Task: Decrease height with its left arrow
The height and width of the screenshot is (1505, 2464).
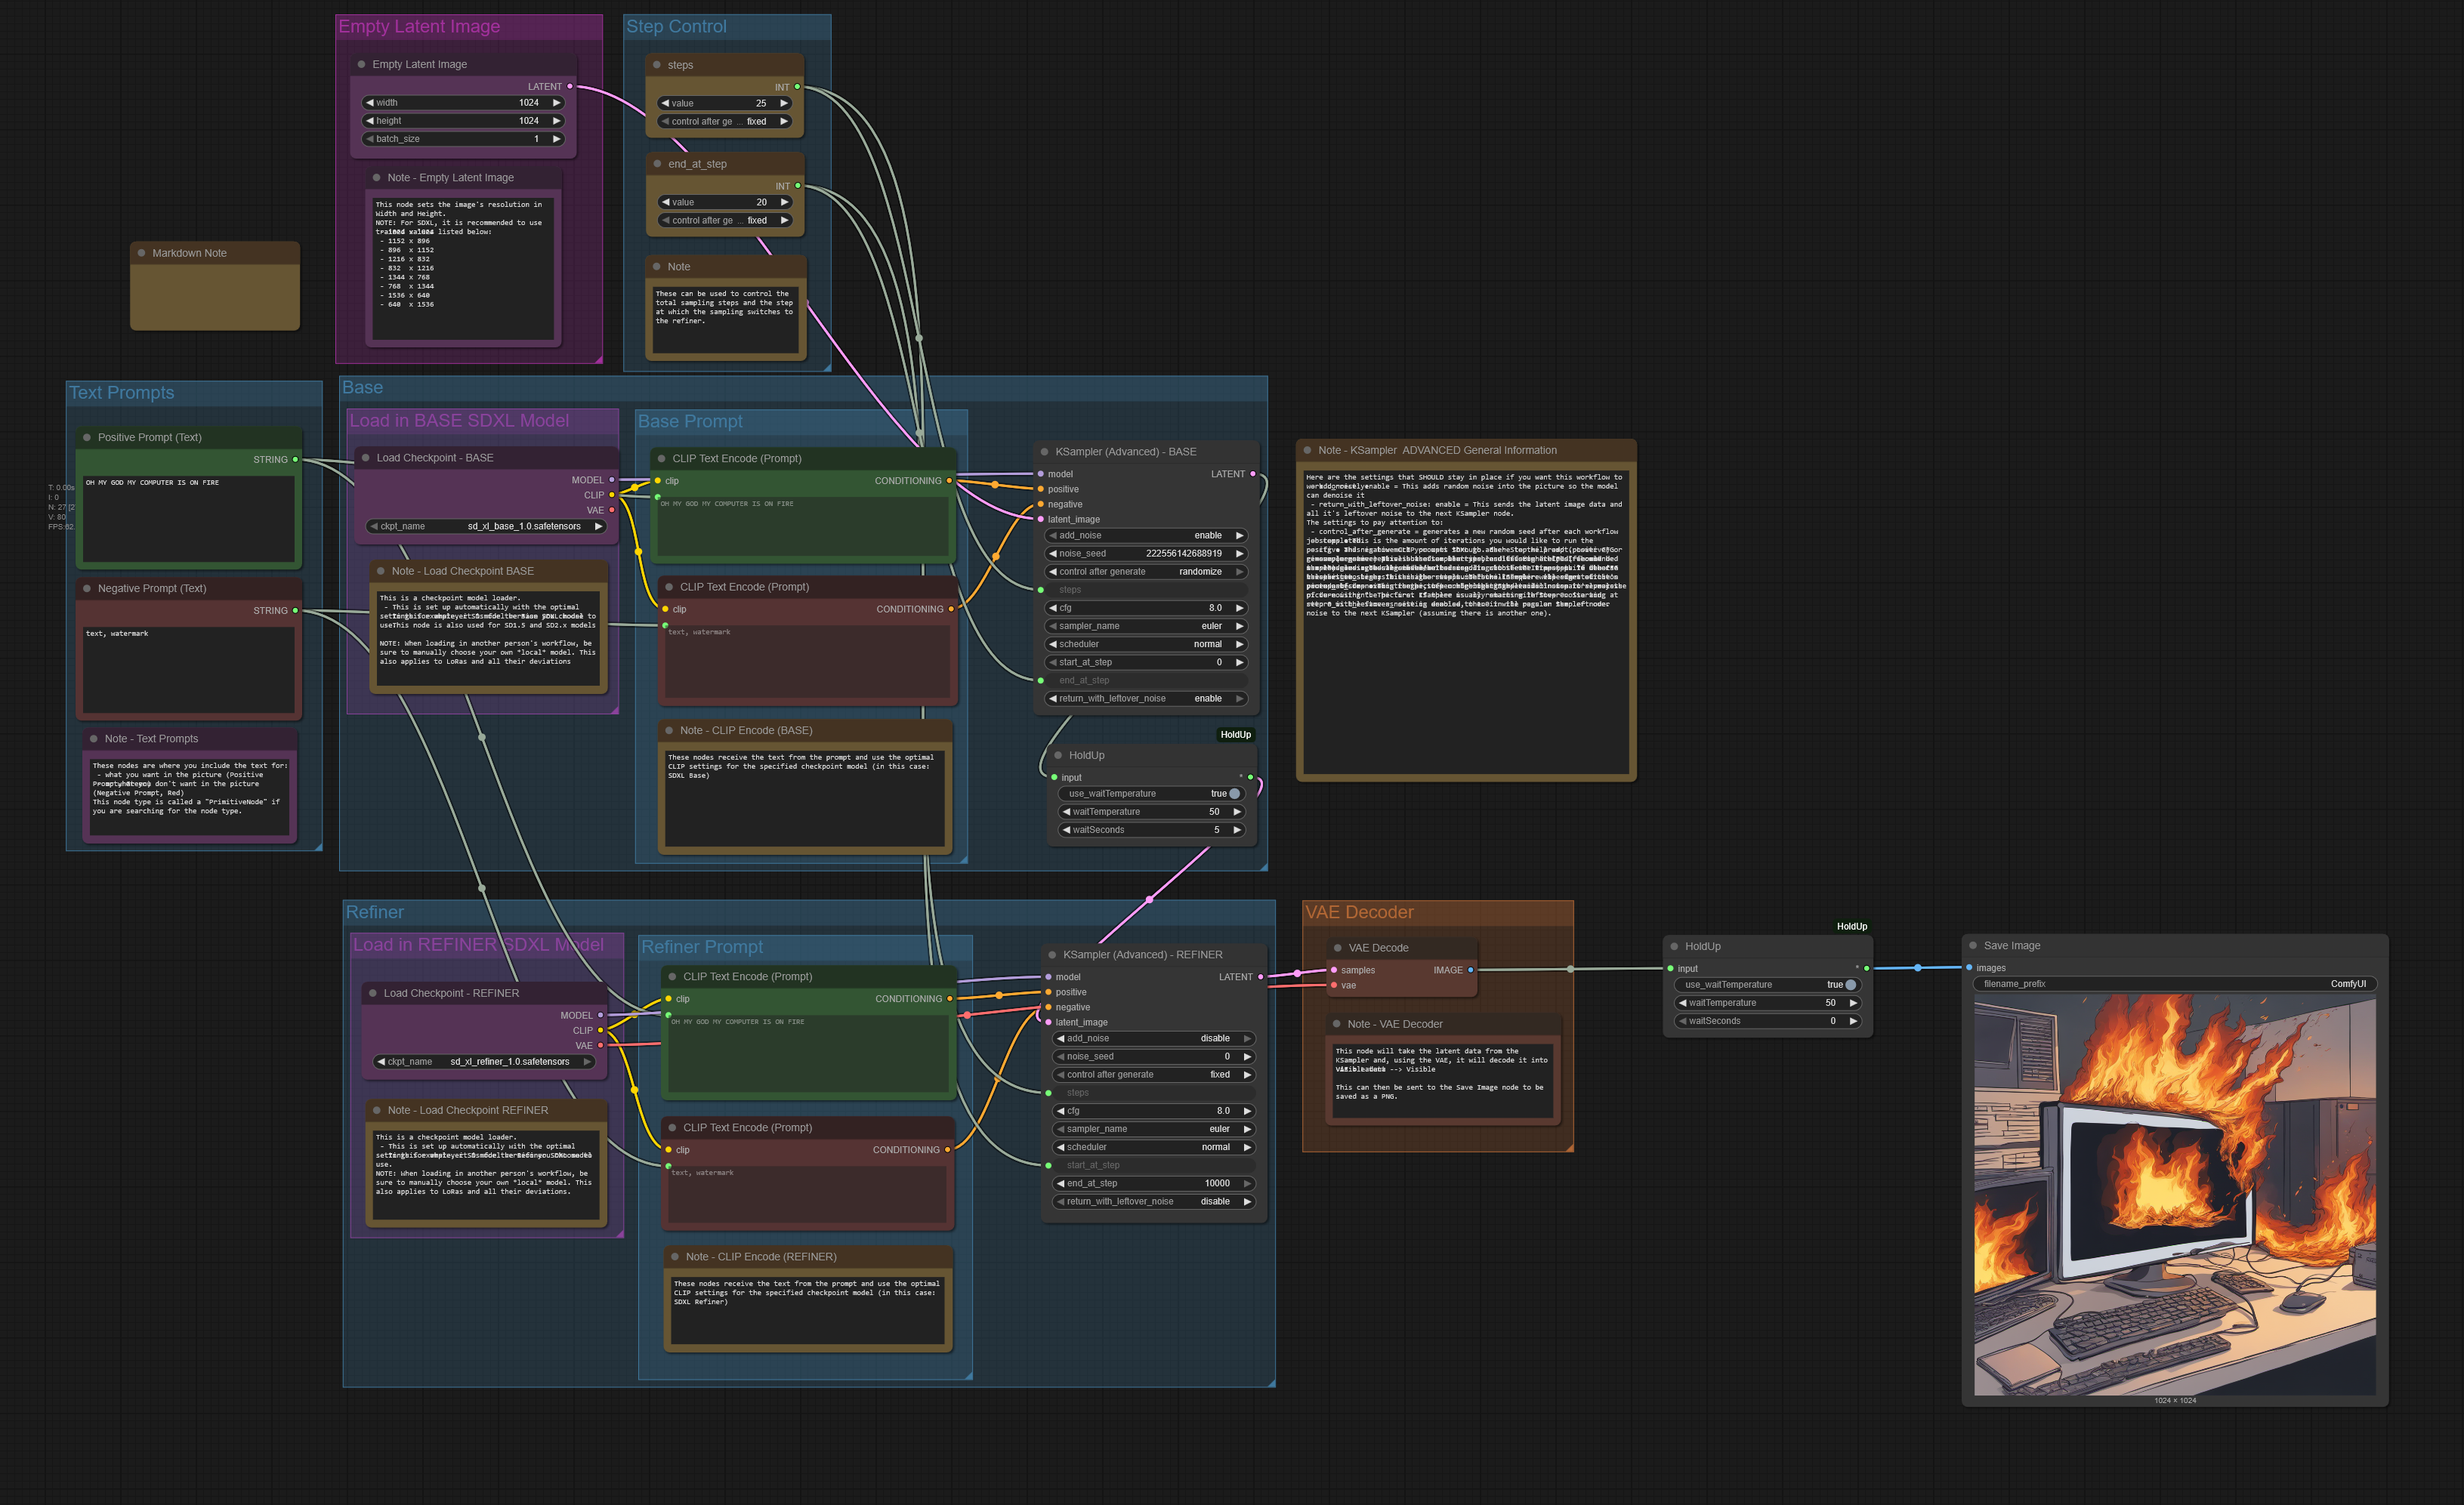Action: (369, 120)
